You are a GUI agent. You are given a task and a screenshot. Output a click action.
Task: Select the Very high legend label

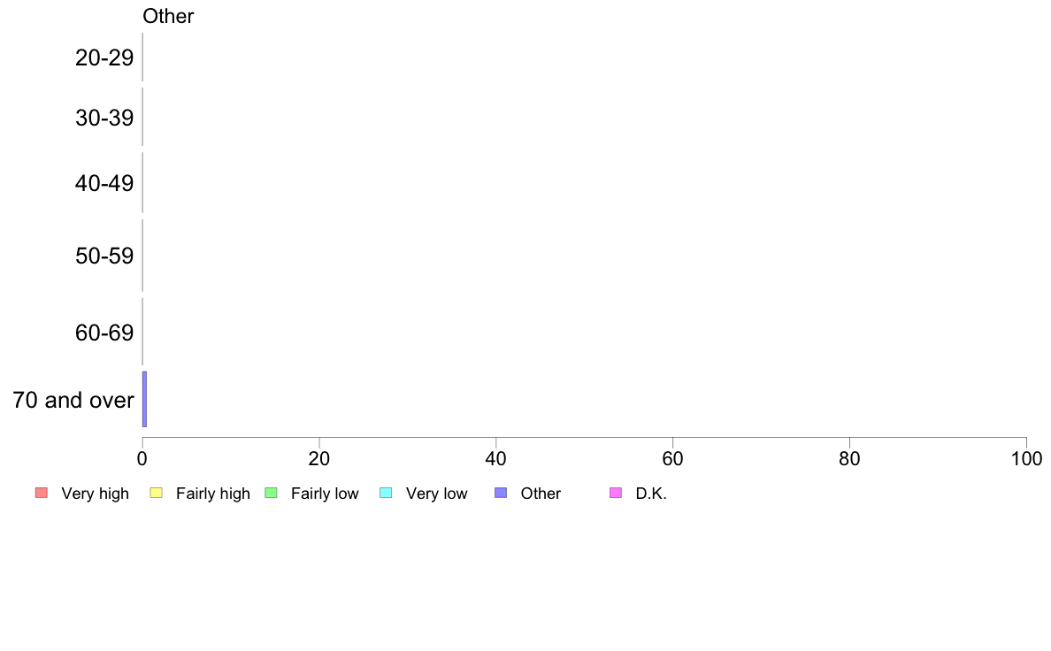pos(95,494)
